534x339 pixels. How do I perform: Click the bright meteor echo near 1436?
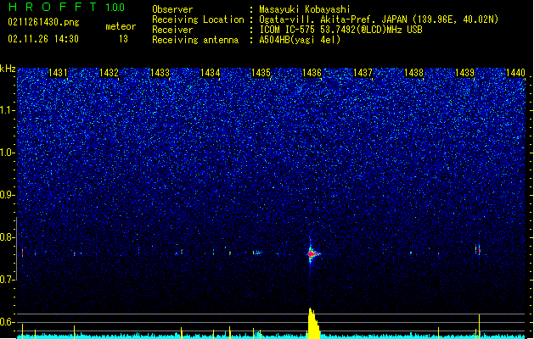pyautogui.click(x=312, y=253)
